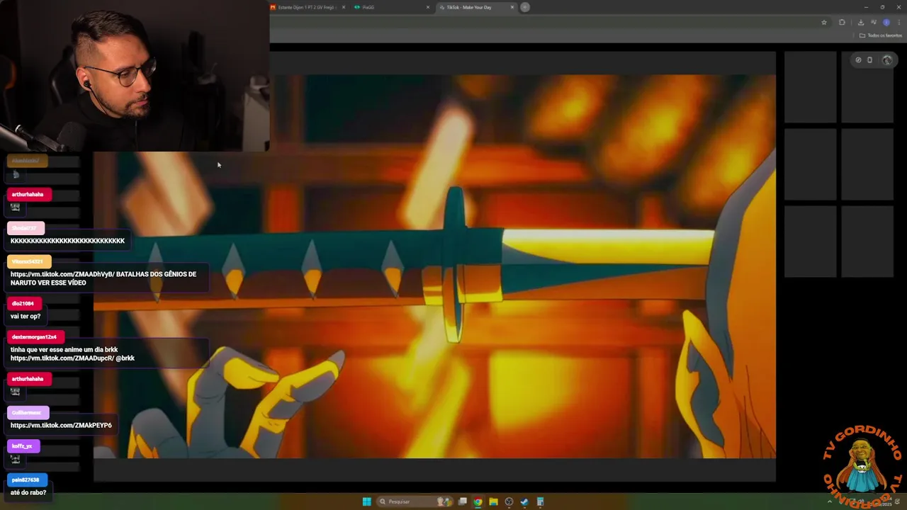Viewport: 907px width, 510px height.
Task: Click the chat message 'até do rabo?'
Action: pos(28,493)
